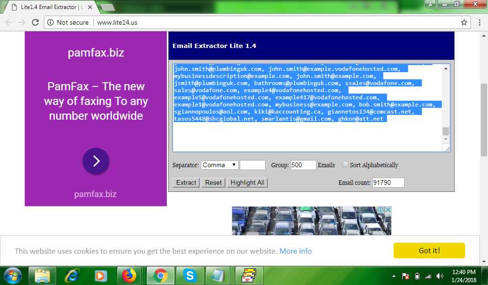Open the Windows Start menu
This screenshot has width=488, height=285.
[13, 275]
